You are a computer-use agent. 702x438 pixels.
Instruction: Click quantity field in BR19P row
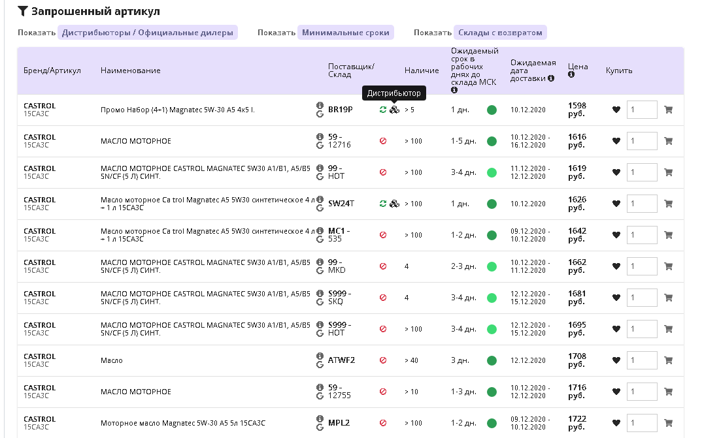point(642,110)
